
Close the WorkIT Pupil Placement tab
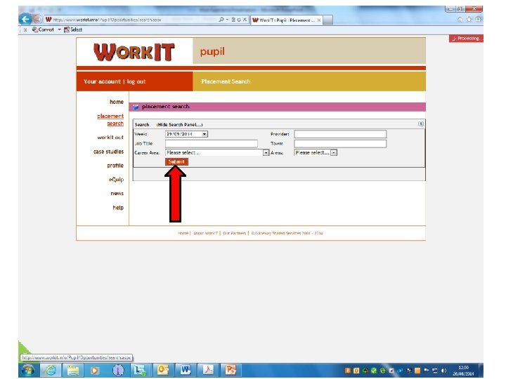point(319,20)
